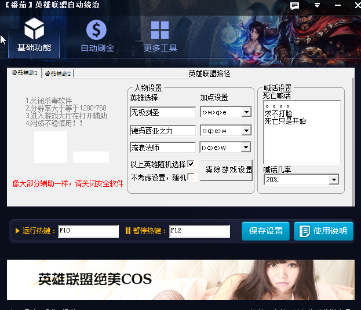Expand skill order dropdown for 德玛西亚之力
Viewport: 361px width, 310px height.
coord(246,131)
